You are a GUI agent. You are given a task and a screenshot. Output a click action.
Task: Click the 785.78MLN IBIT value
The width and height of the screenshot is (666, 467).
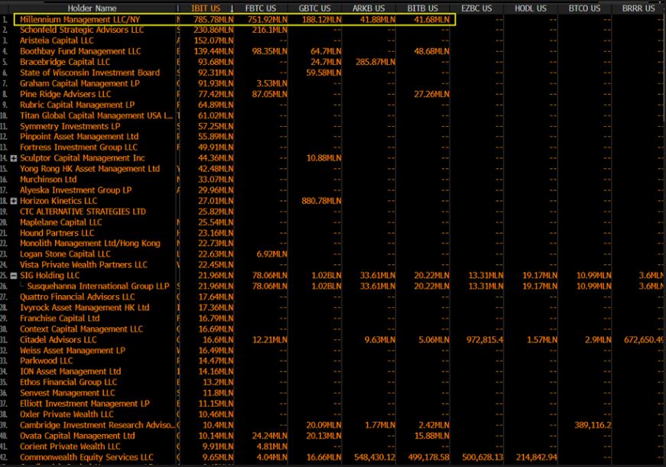coord(213,20)
